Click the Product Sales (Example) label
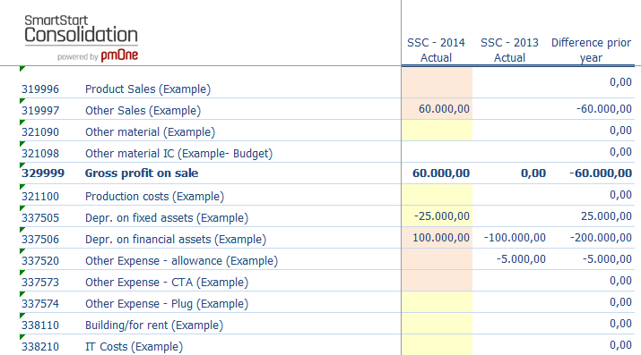 (148, 89)
